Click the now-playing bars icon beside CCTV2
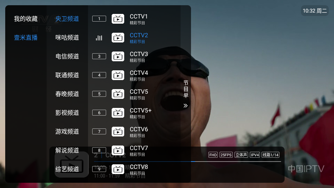 (99, 38)
